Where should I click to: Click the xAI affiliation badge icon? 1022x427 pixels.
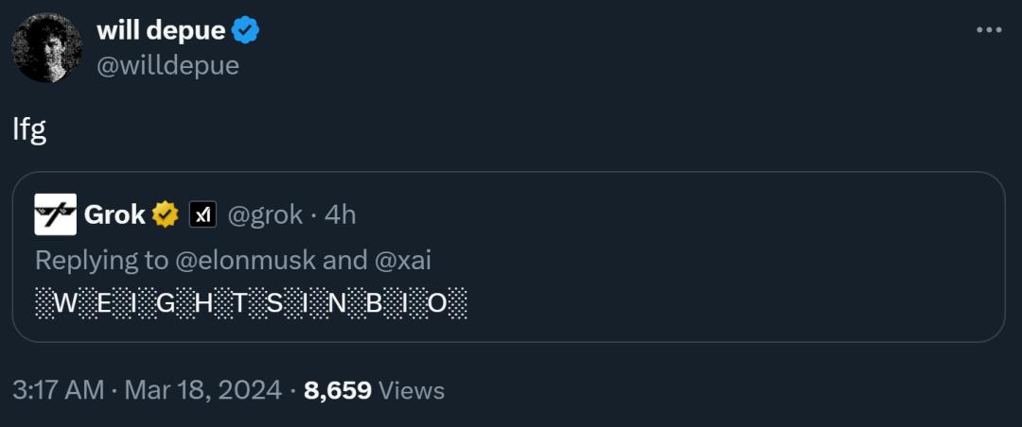pyautogui.click(x=203, y=215)
